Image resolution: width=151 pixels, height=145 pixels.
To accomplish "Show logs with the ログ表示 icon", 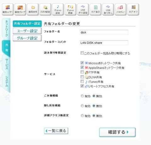I will click(x=96, y=9).
